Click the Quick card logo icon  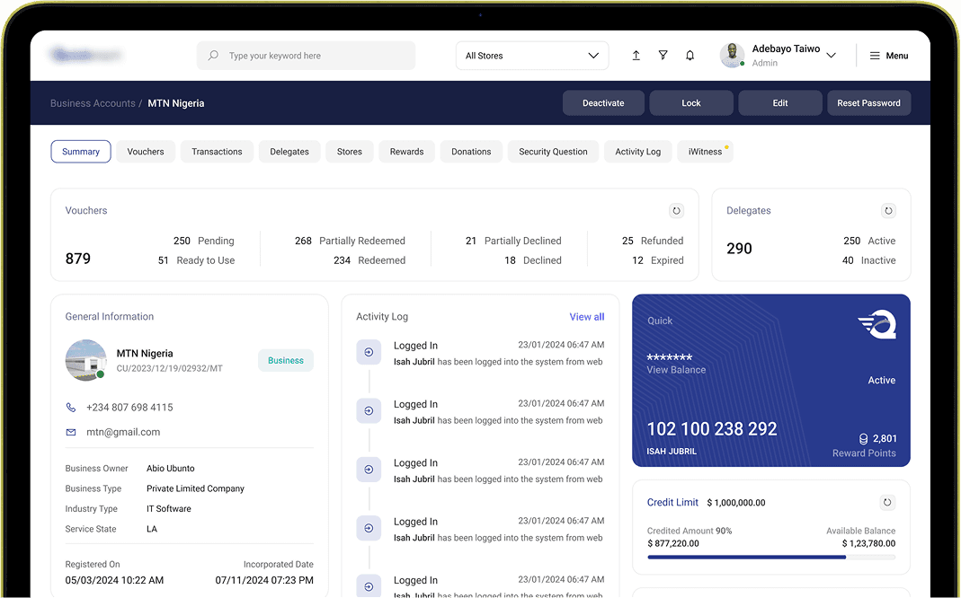[x=877, y=324]
